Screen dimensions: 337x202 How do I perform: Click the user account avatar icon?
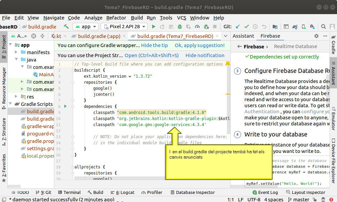click(x=332, y=27)
